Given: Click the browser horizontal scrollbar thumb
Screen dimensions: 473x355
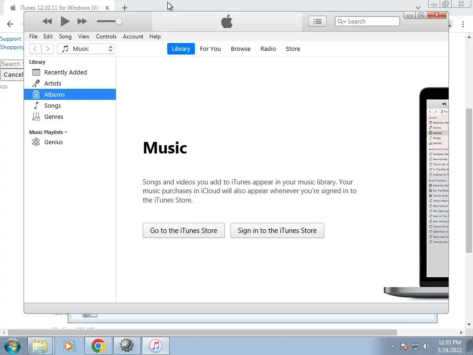Looking at the screenshot, I should tap(202, 332).
